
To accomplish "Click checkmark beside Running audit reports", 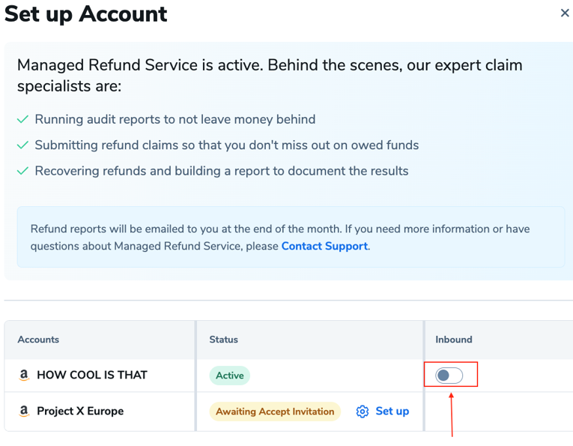I will 22,120.
